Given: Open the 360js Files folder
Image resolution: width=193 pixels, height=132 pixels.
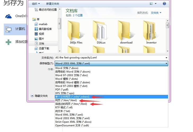Looking at the screenshot, I should pyautogui.click(x=76, y=32).
